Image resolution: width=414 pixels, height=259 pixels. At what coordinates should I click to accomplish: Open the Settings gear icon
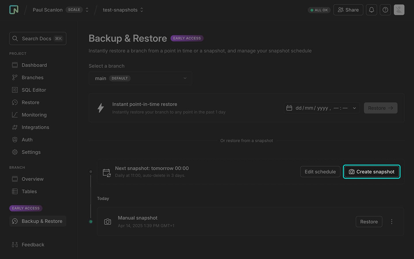[x=15, y=152]
